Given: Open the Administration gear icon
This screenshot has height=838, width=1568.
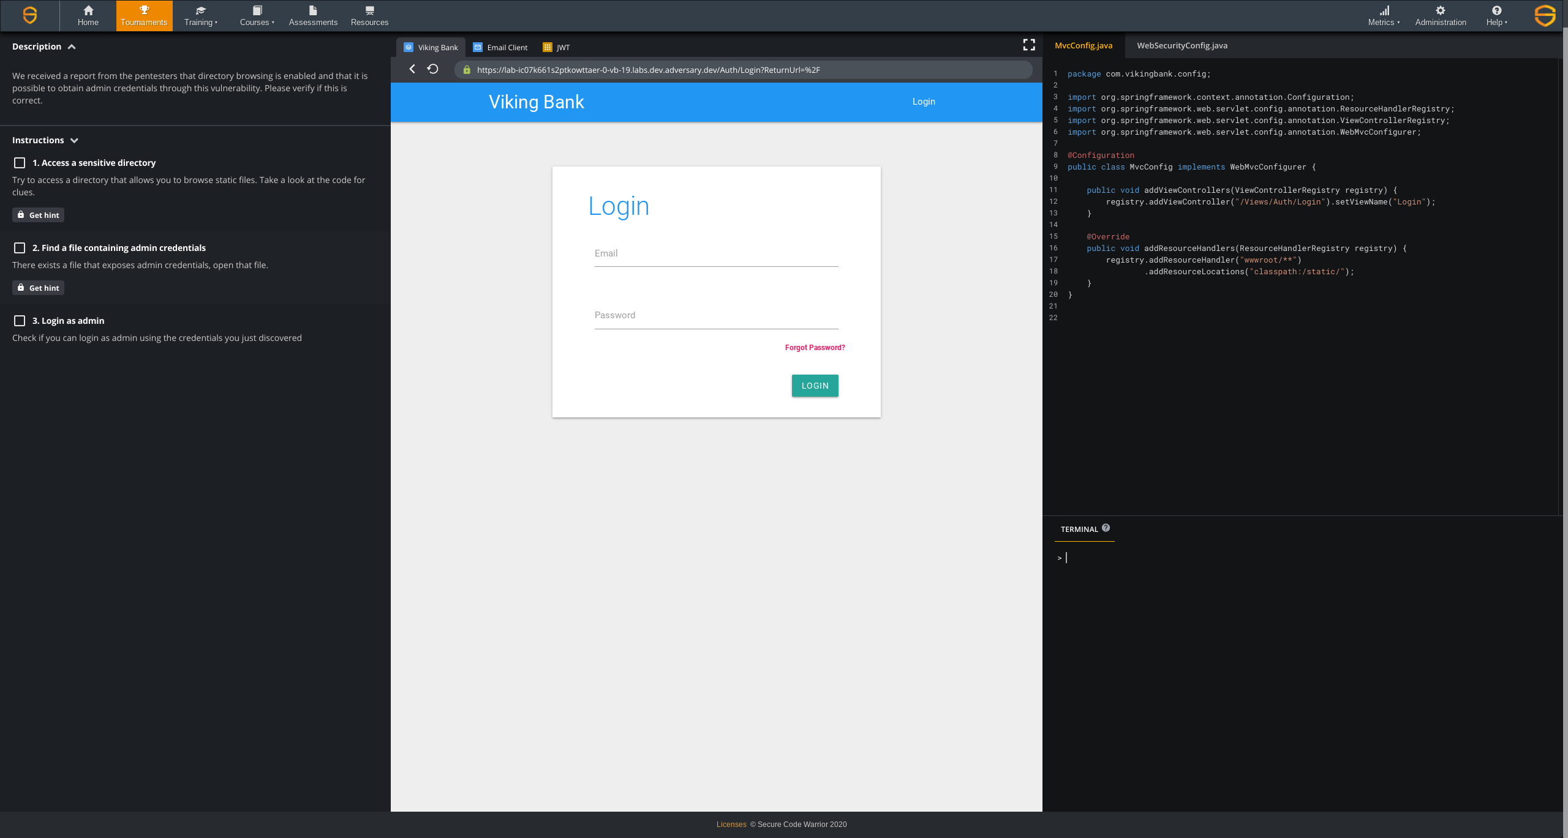Looking at the screenshot, I should [x=1441, y=15].
